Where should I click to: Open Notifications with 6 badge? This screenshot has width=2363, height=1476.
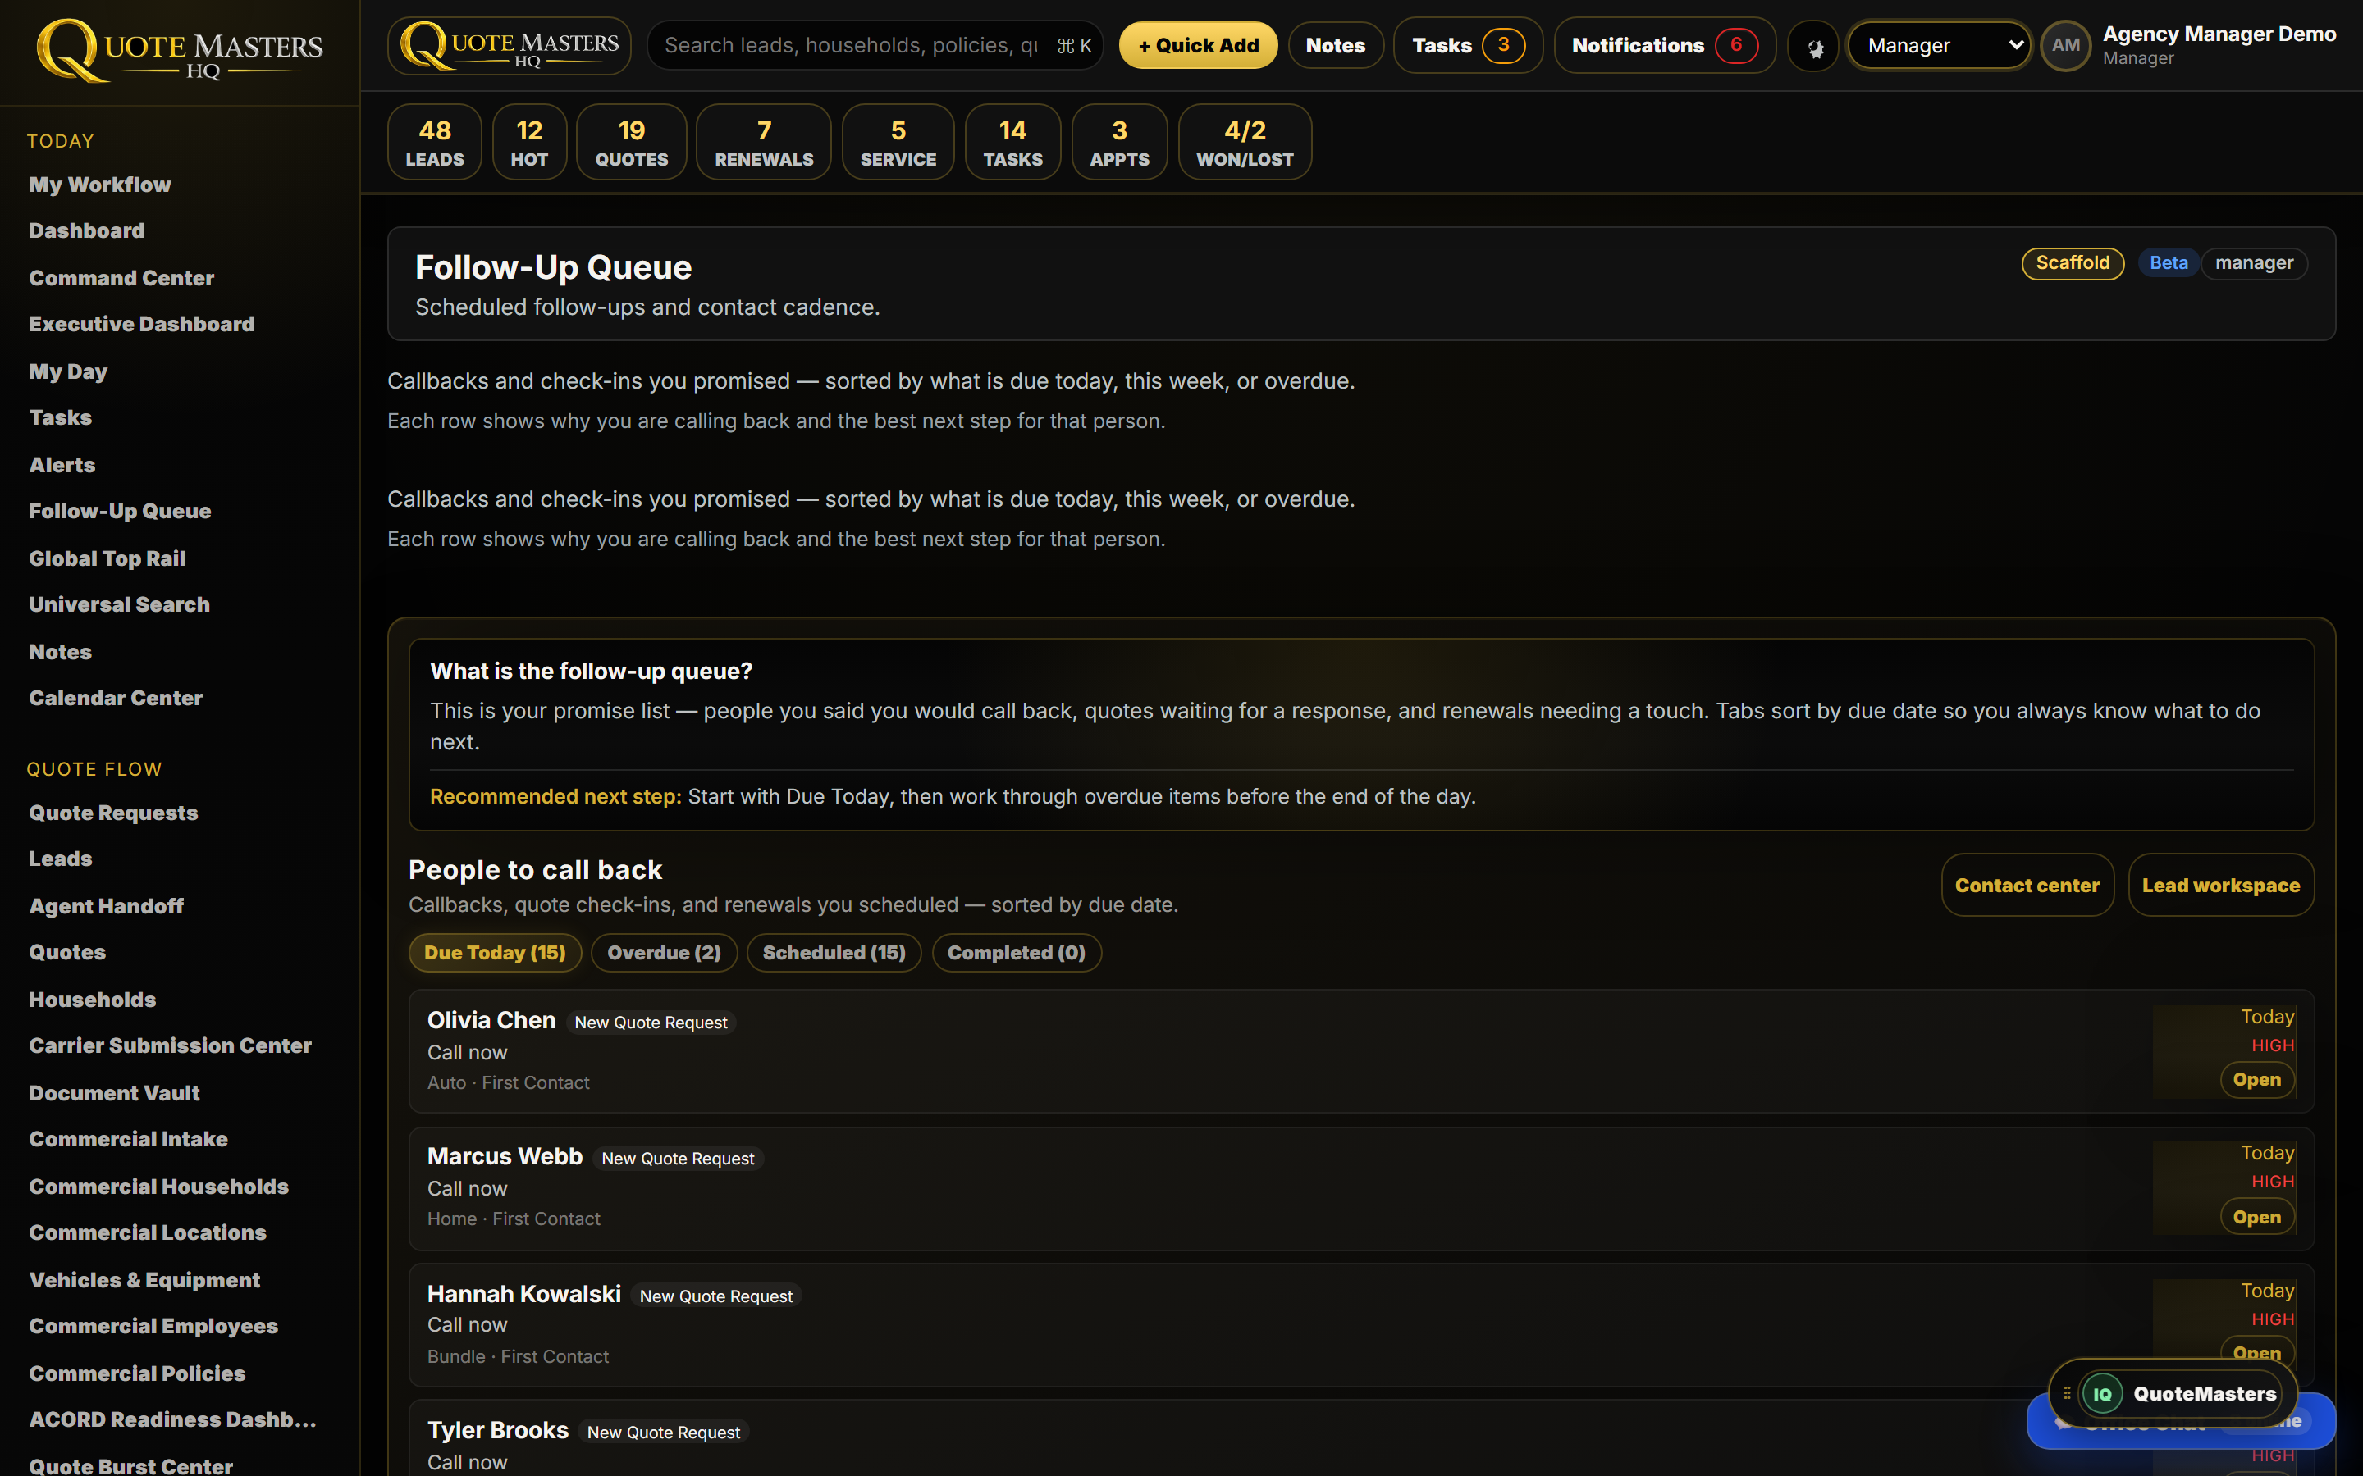(1664, 46)
